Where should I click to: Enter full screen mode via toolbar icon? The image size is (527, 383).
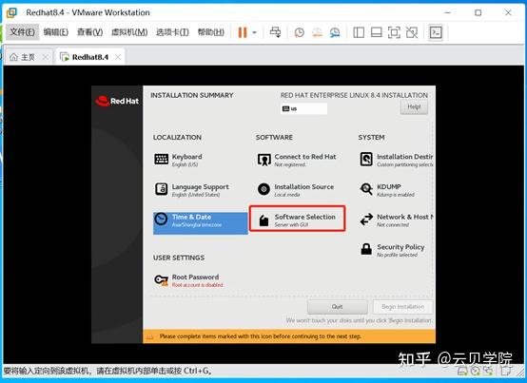point(394,32)
